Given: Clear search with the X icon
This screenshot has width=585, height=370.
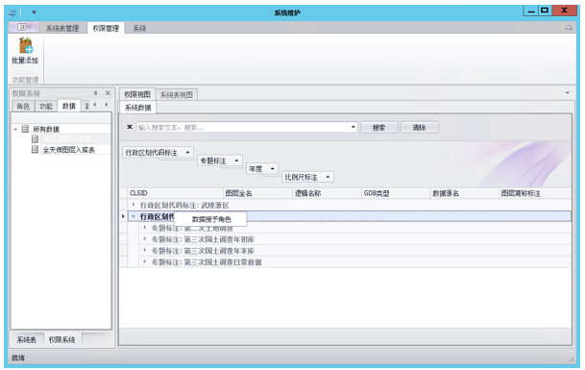Looking at the screenshot, I should [x=130, y=127].
